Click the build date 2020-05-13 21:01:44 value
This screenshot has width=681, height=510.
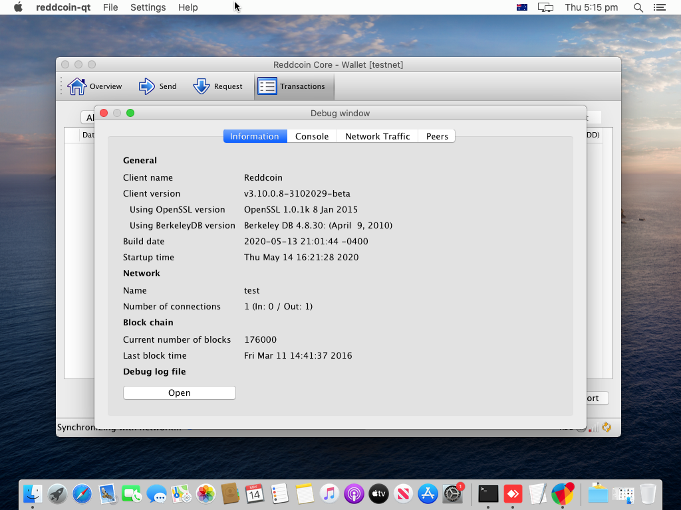[x=306, y=242]
